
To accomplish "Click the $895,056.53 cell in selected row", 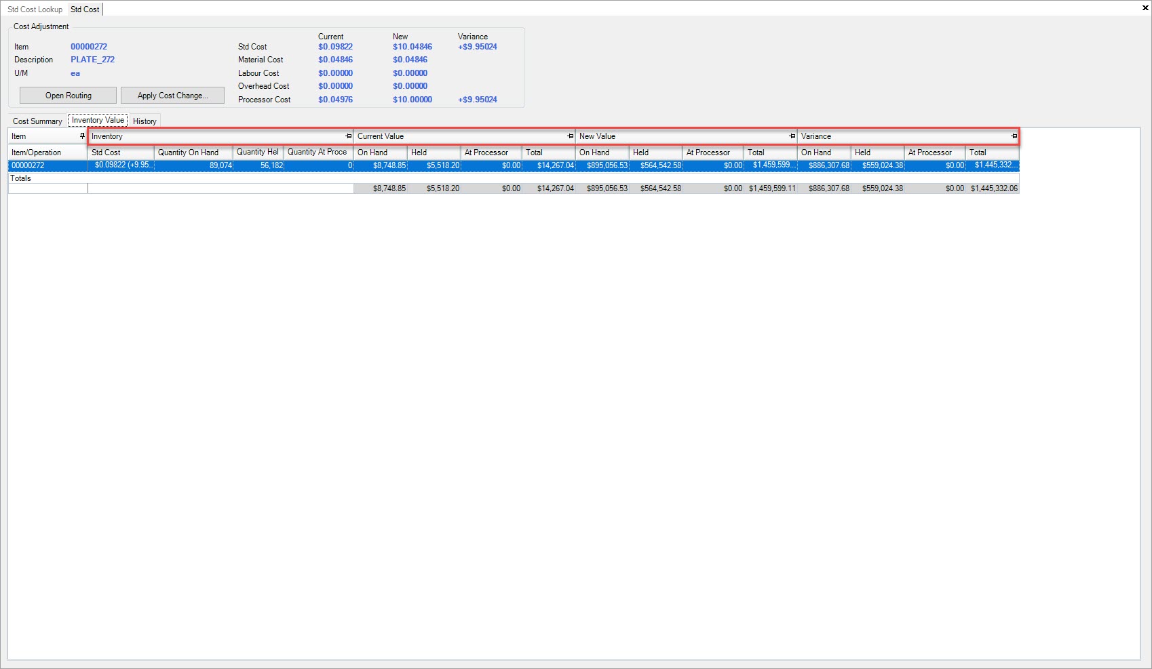I will (602, 165).
